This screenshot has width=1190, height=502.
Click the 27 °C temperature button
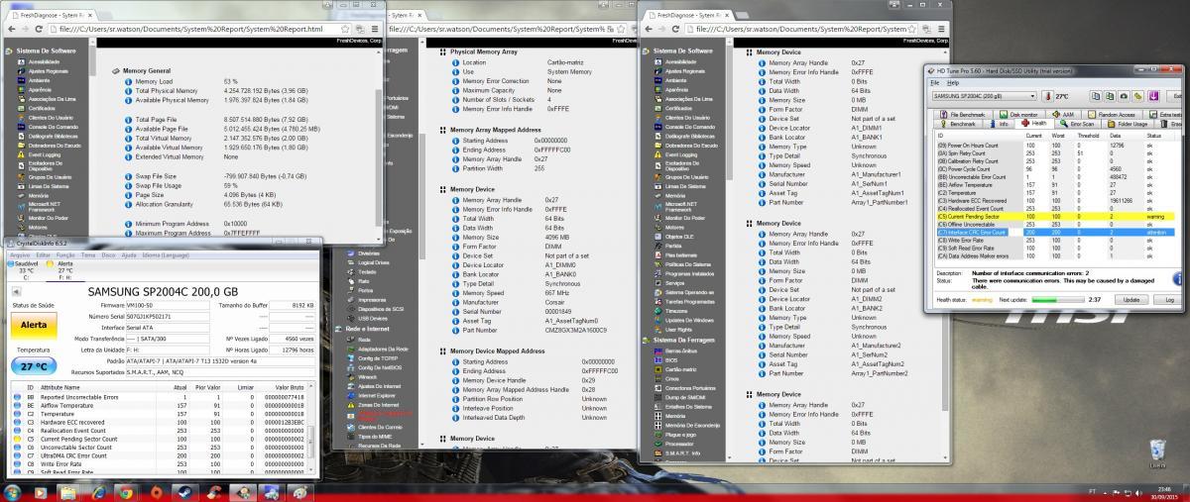(x=34, y=365)
